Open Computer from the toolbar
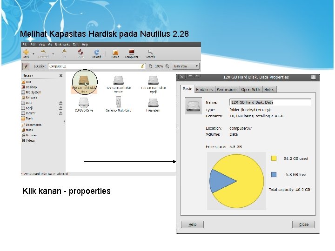Screen dimensions: 335x251 pos(131,53)
